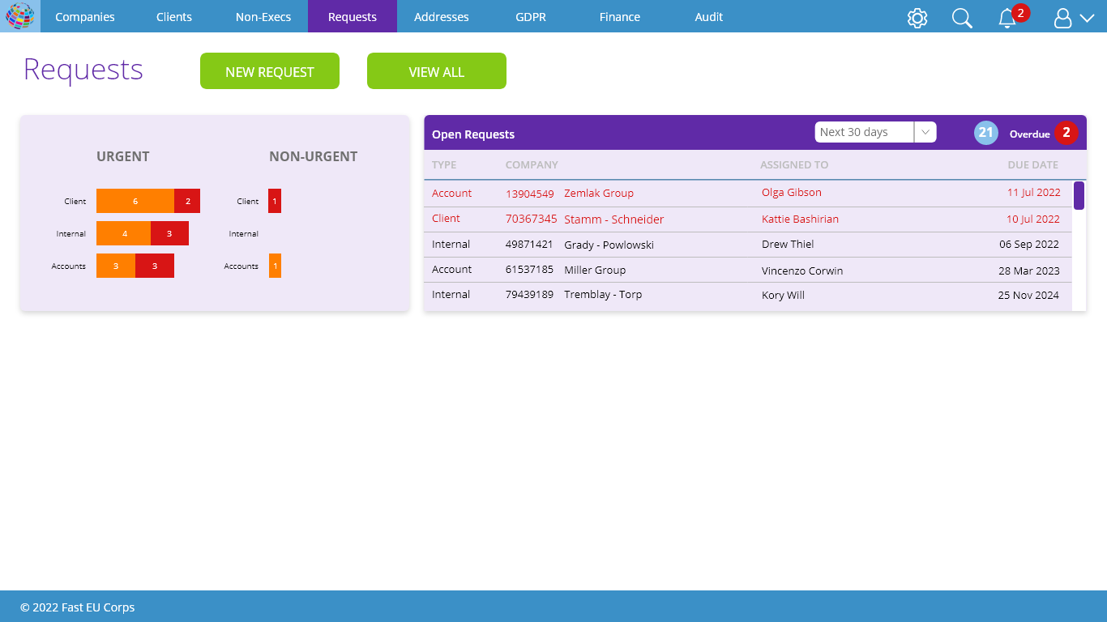Viewport: 1107px width, 622px height.
Task: Open the notifications bell icon
Action: click(x=1007, y=18)
